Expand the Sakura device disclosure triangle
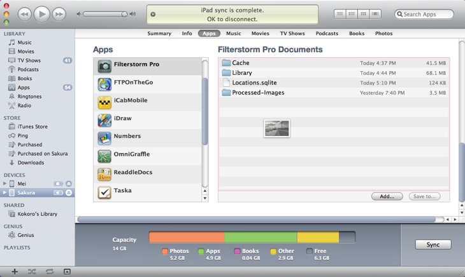 click(x=4, y=193)
